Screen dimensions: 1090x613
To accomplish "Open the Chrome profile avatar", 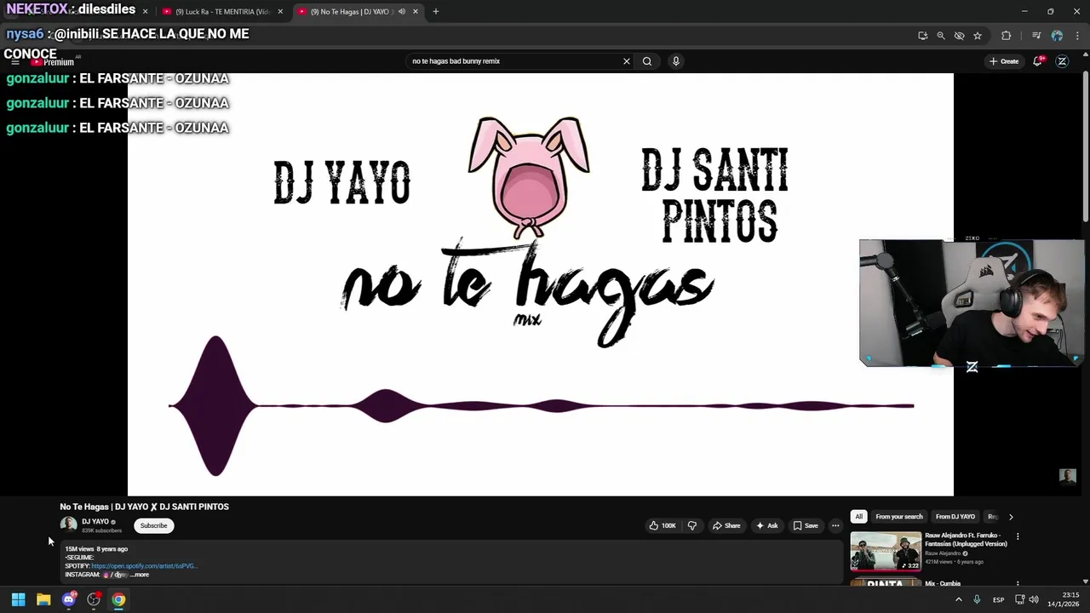I will tap(1057, 36).
